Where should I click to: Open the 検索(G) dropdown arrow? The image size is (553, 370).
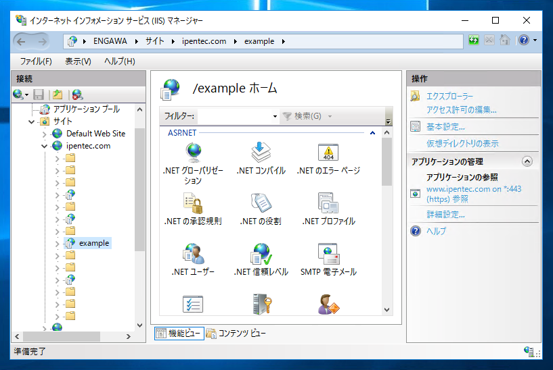(330, 116)
